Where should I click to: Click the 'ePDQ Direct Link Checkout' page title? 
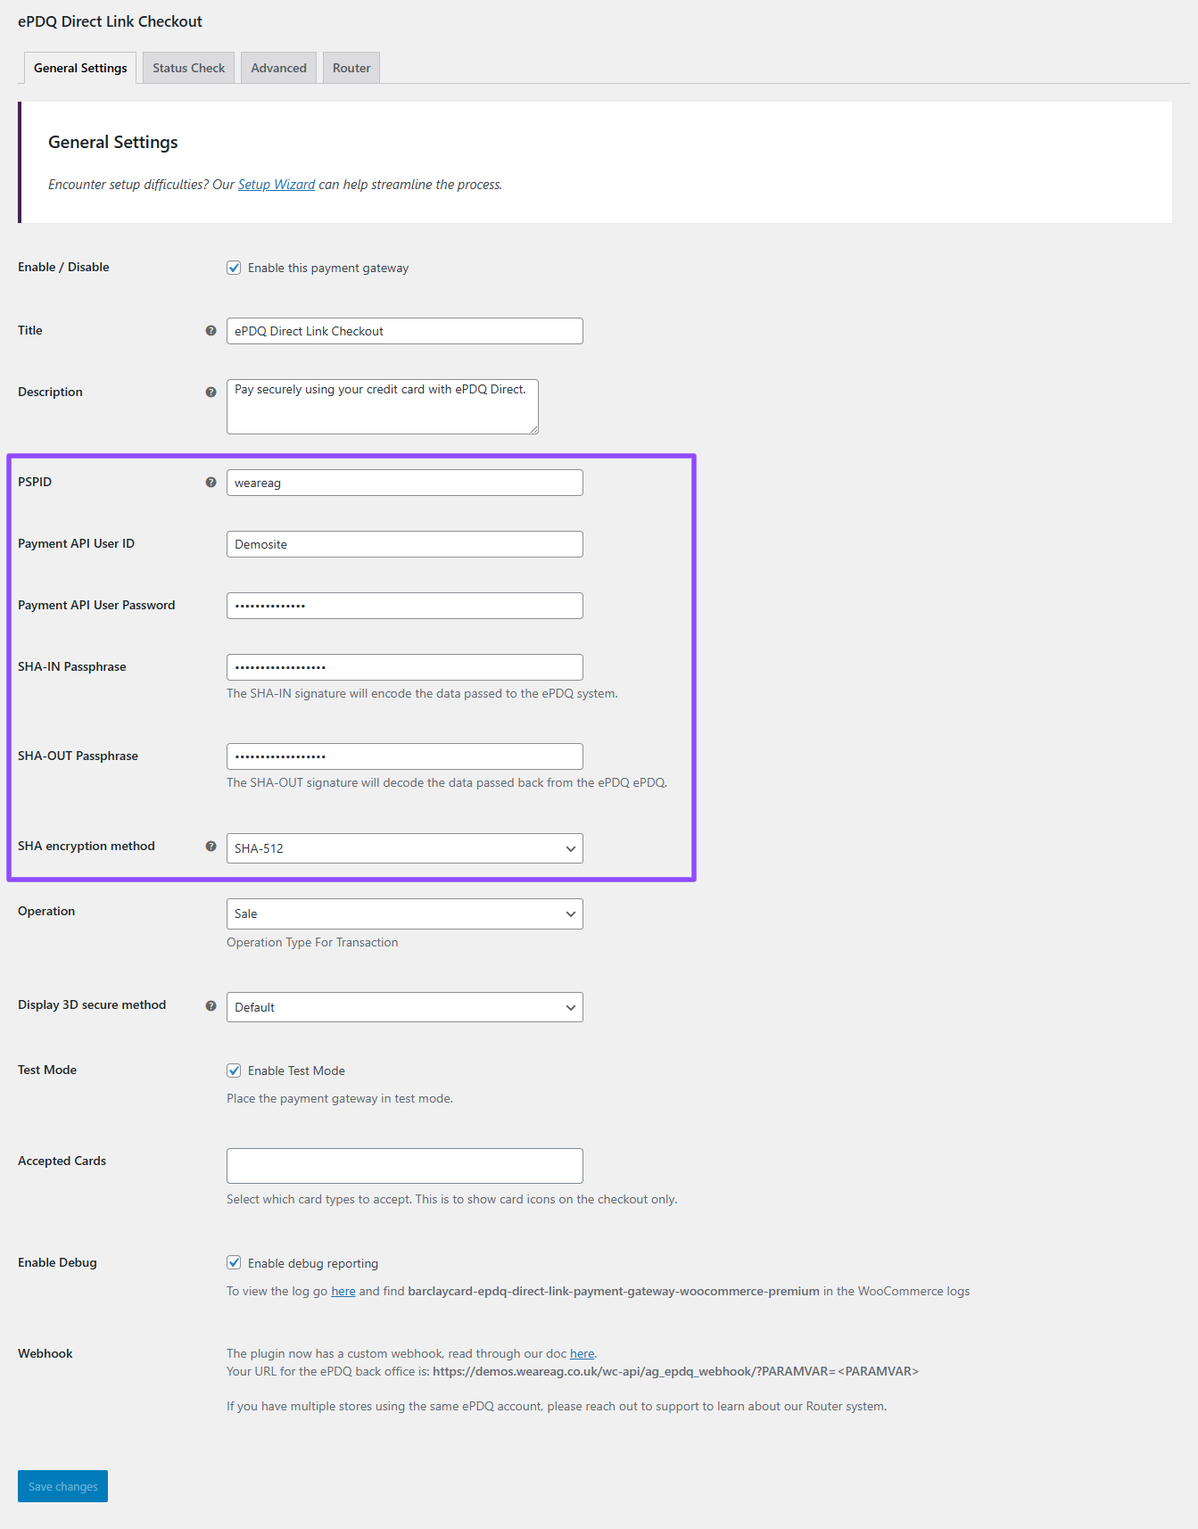point(110,21)
